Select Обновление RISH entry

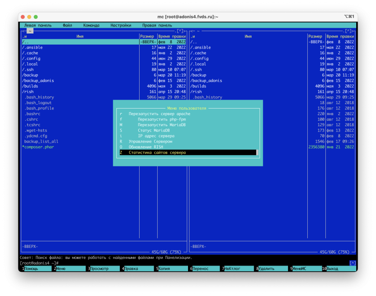point(188,147)
